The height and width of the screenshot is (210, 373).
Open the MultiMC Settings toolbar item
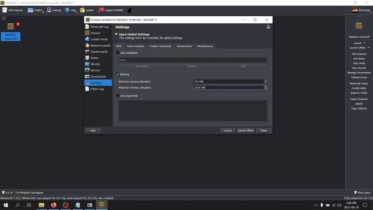tap(54, 10)
